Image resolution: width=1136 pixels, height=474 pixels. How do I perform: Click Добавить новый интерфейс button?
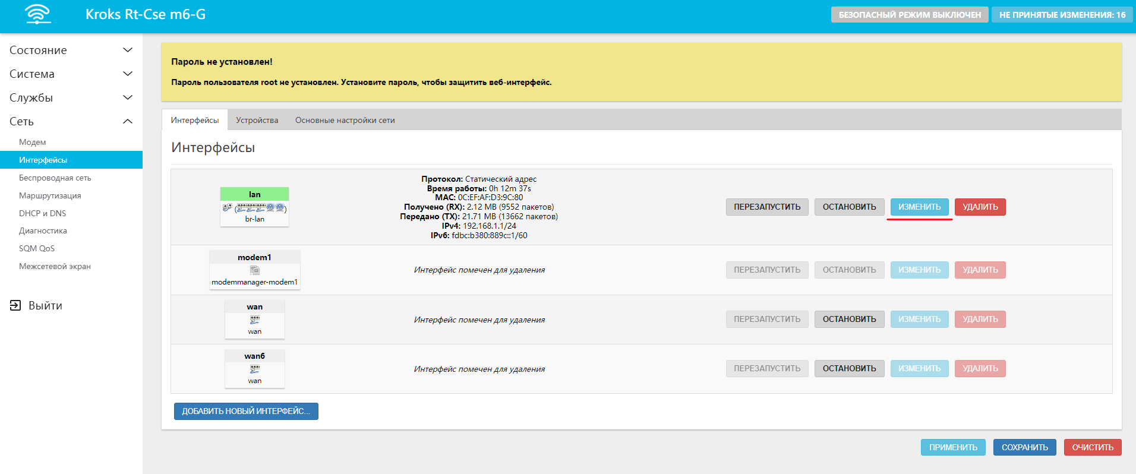[x=246, y=411]
